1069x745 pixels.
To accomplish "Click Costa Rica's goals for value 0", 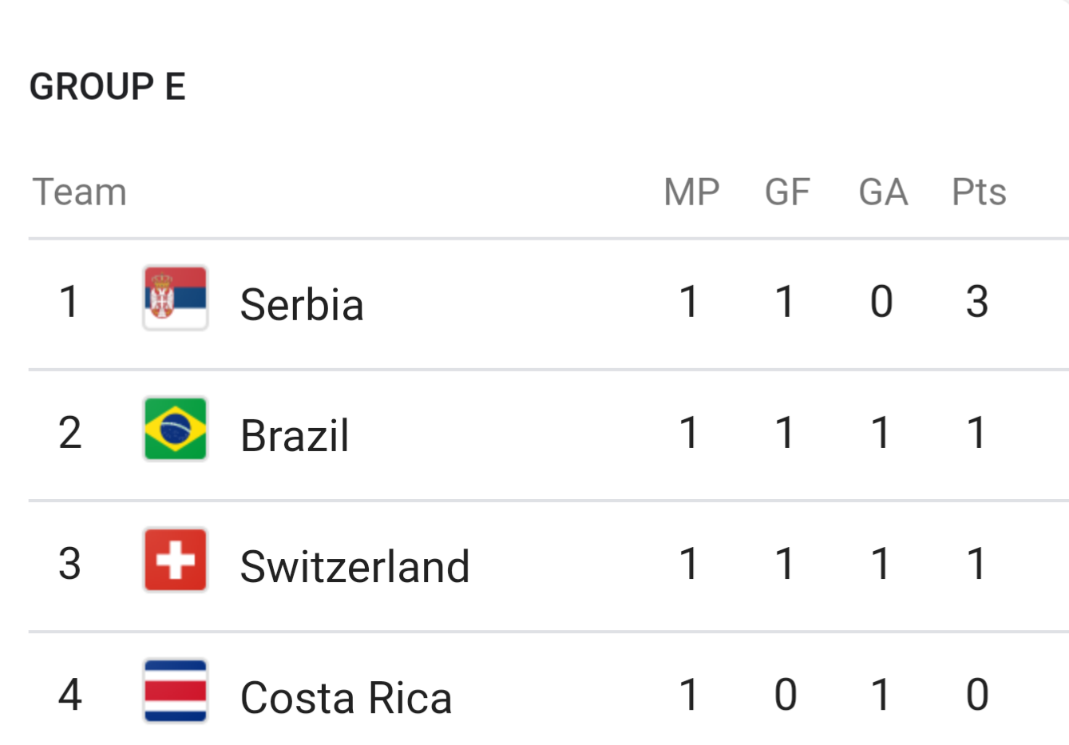I will pyautogui.click(x=786, y=695).
